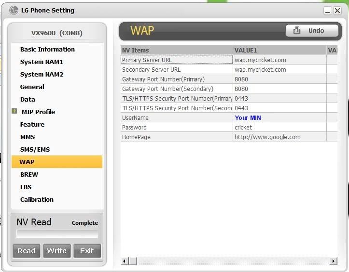Edit primary TLS/HTTPS port value 0443
349x272 pixels.
279,98
